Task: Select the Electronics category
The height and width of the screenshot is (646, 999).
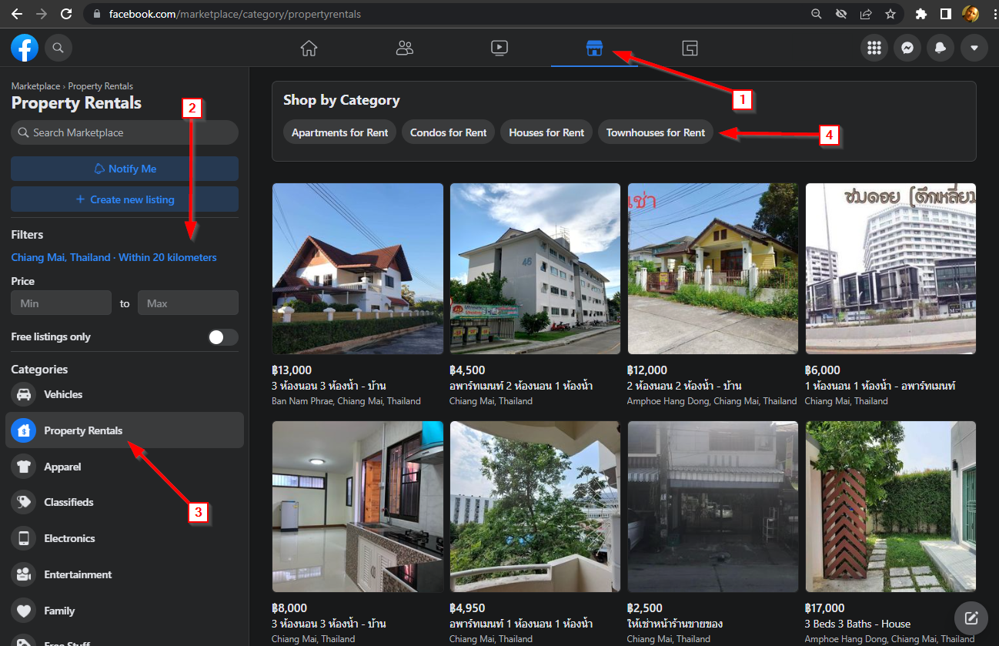Action: pos(125,538)
